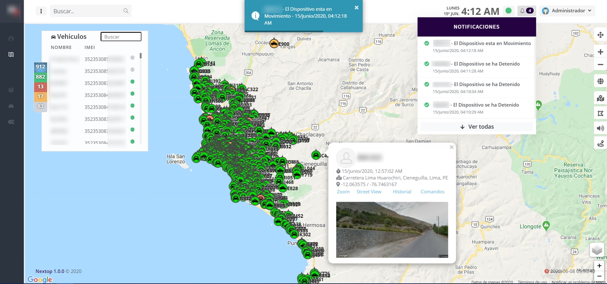This screenshot has height=284, width=607.
Task: Click the globe map tool icon
Action: click(600, 81)
